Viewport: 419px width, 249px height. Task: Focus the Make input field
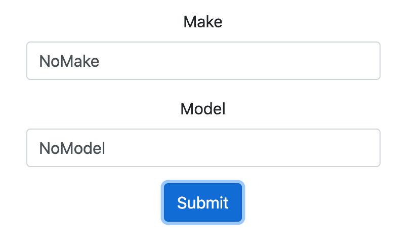tap(203, 61)
